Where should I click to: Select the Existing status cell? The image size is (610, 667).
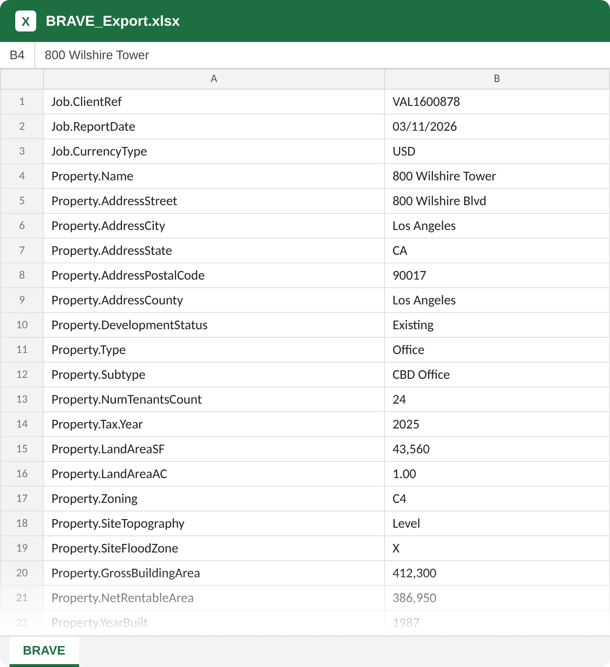pyautogui.click(x=497, y=325)
